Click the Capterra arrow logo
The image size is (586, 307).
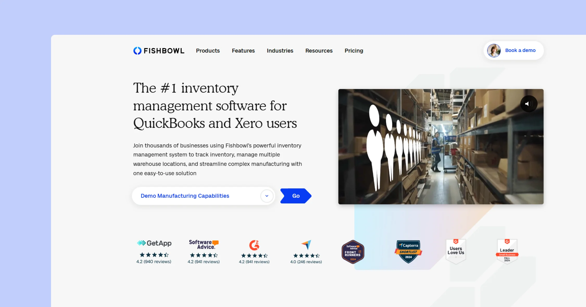[x=306, y=245]
